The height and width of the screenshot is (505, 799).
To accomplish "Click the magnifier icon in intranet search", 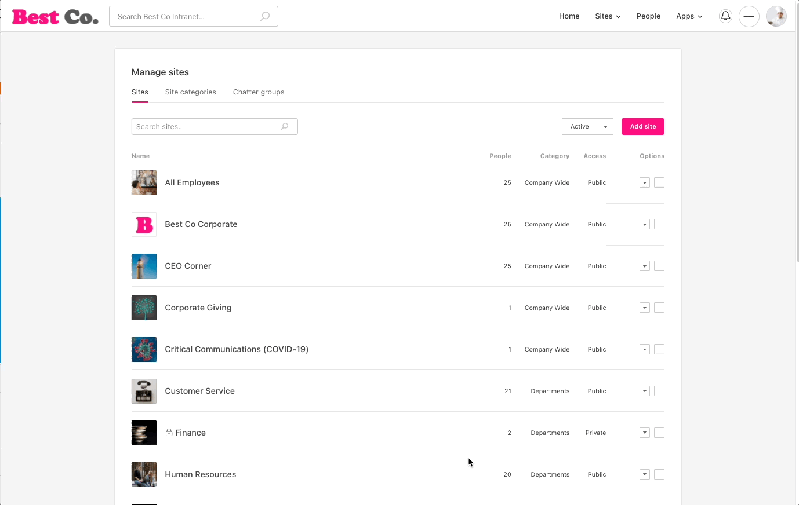I will pos(265,16).
